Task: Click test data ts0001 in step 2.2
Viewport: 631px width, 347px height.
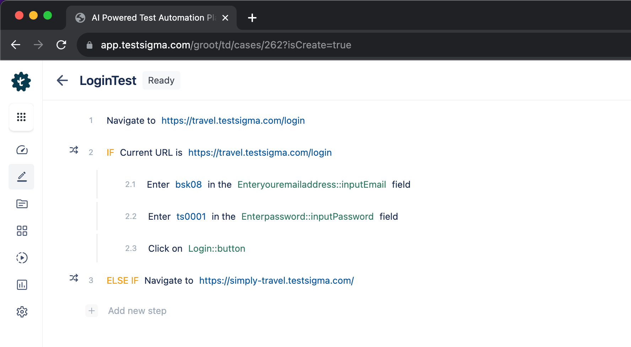Action: click(191, 217)
